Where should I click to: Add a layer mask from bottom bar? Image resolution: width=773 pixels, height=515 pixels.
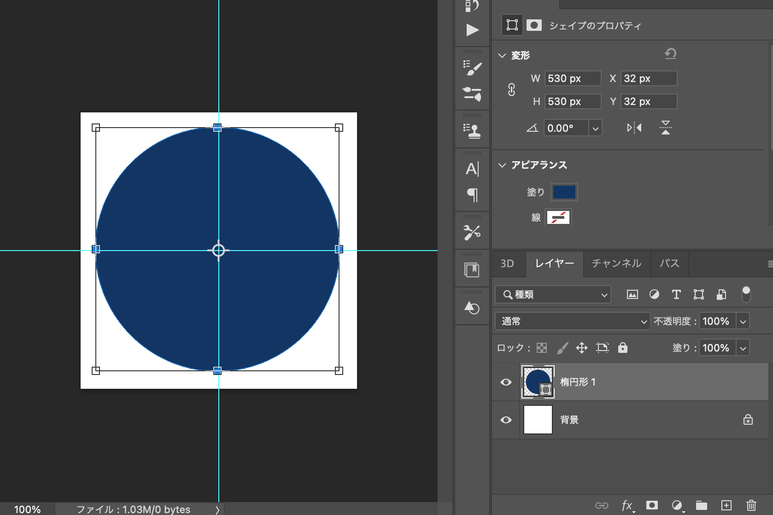[652, 505]
